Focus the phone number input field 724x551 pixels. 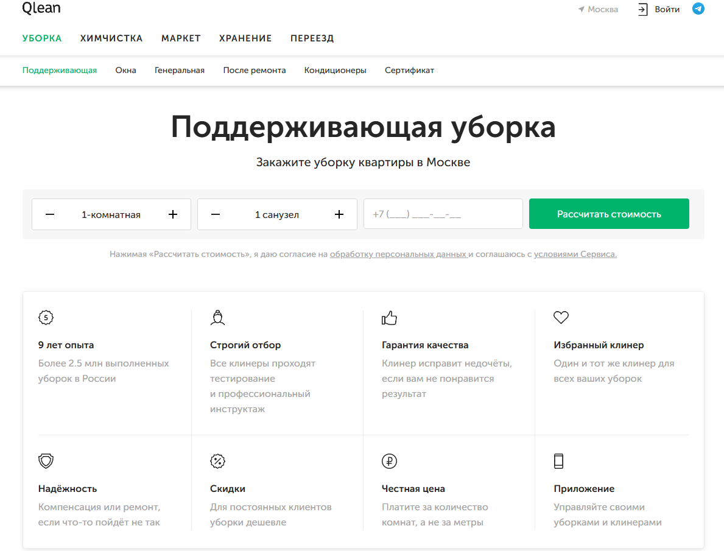(x=443, y=214)
